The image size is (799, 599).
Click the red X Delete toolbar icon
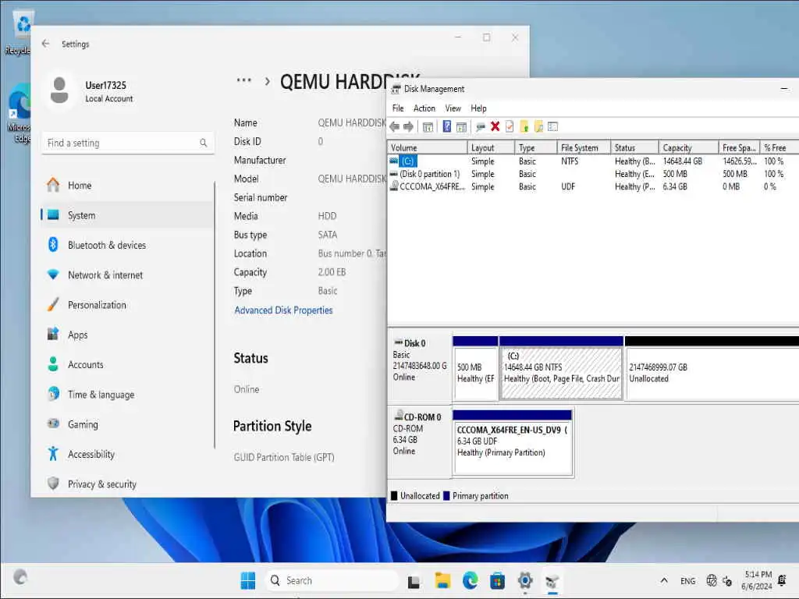click(495, 126)
